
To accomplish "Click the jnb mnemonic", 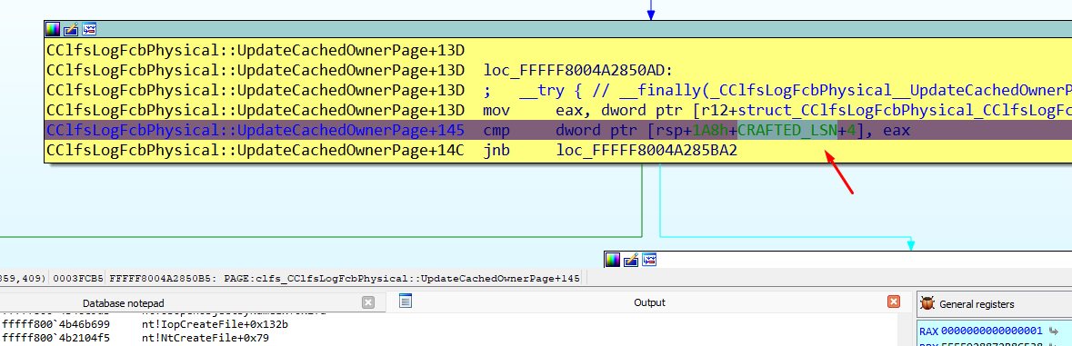I will coord(496,150).
